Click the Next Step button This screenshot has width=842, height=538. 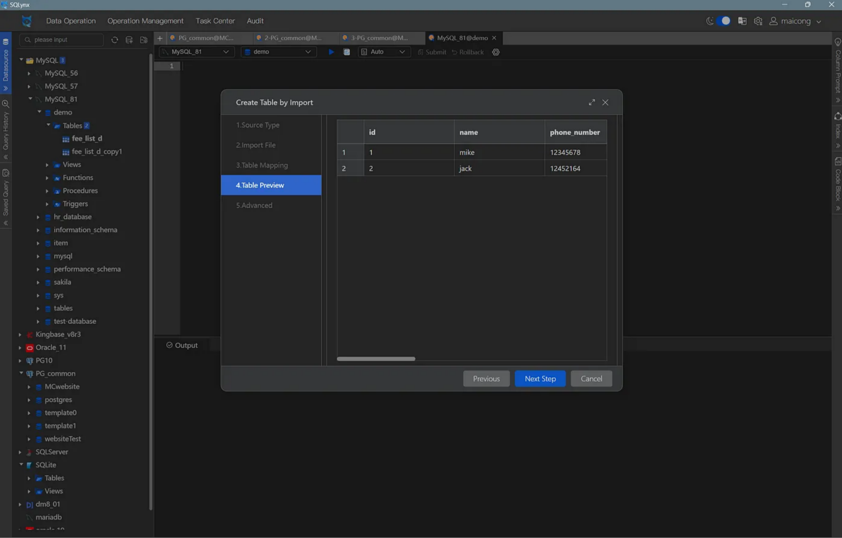coord(540,378)
